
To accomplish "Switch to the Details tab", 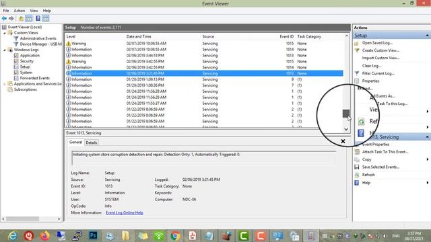I will click(92, 143).
